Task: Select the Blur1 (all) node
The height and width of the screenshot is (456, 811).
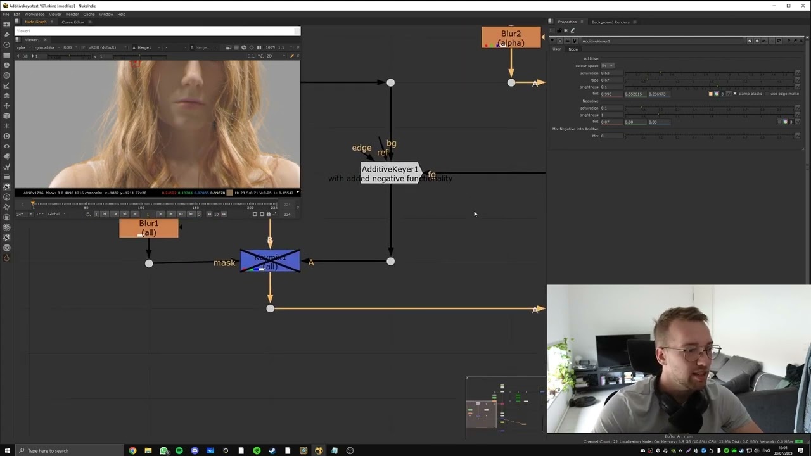Action: pyautogui.click(x=149, y=228)
